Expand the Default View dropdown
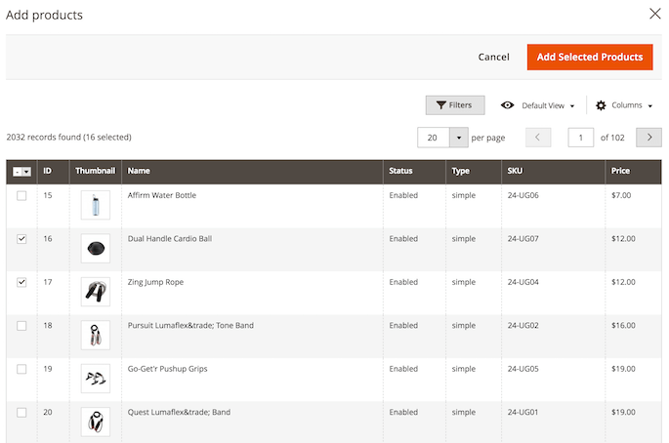The width and height of the screenshot is (669, 443). [x=548, y=105]
